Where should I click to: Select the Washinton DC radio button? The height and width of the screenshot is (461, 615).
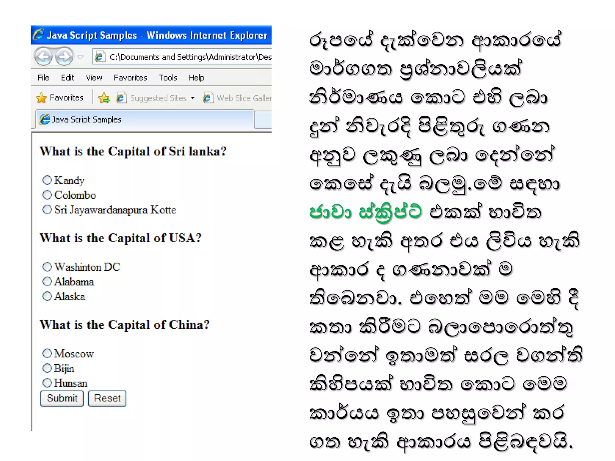point(47,267)
